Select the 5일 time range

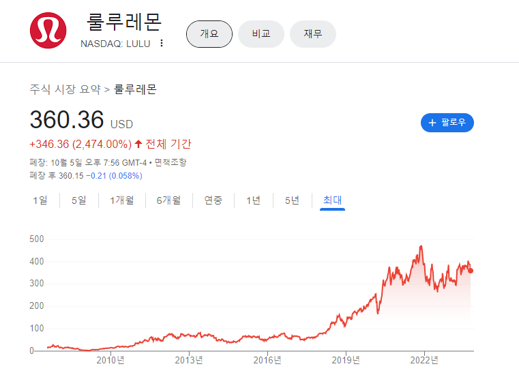tap(79, 200)
